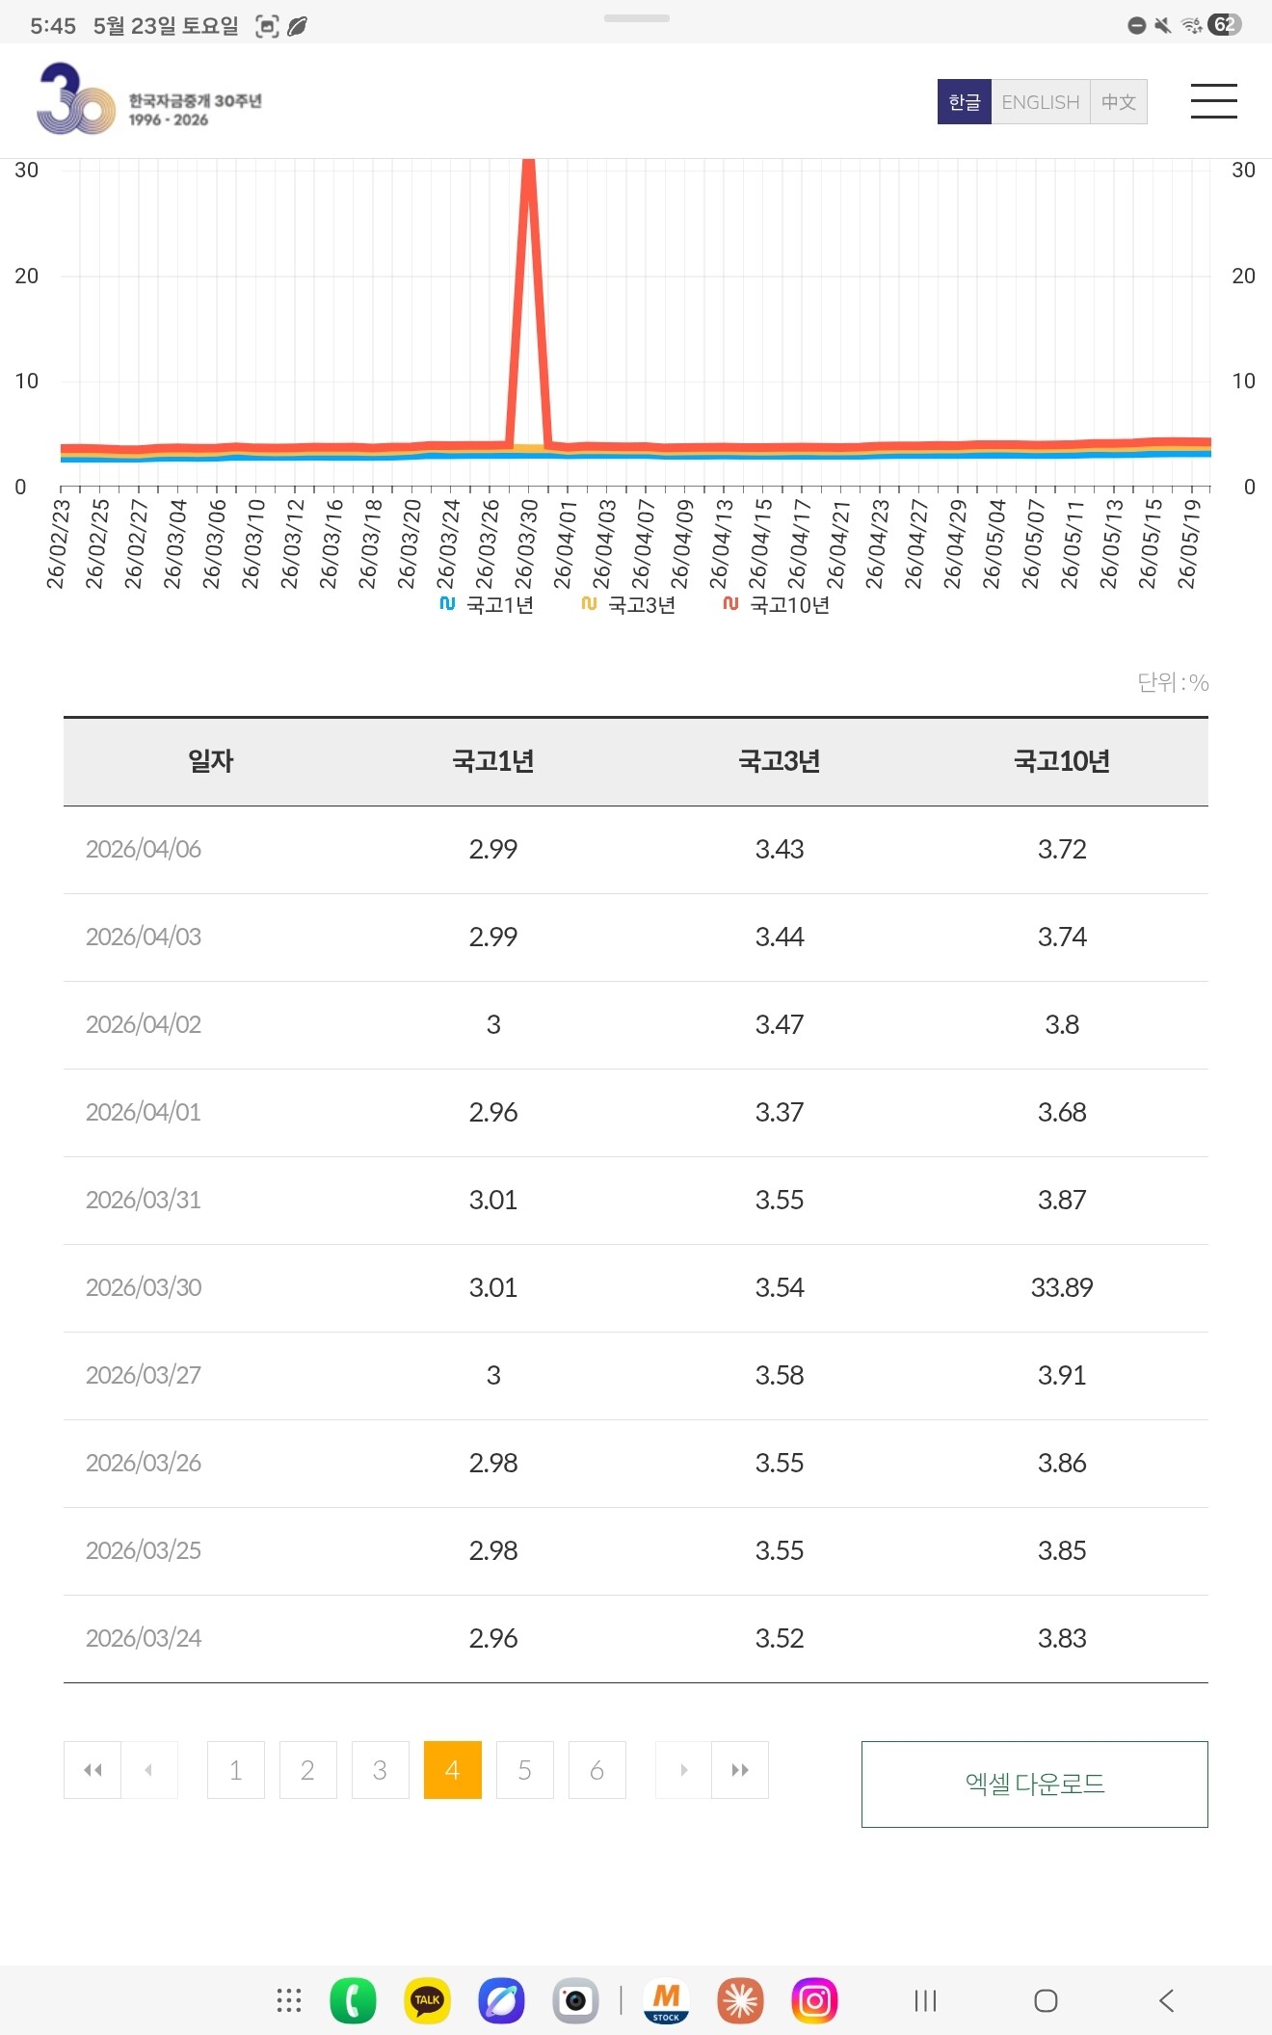The image size is (1272, 2035).
Task: Go to next page arrow
Action: [x=683, y=1770]
